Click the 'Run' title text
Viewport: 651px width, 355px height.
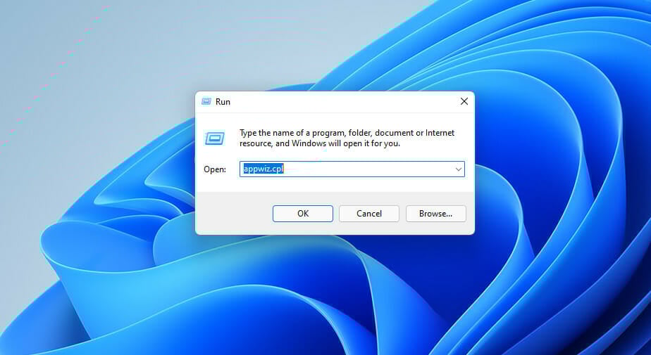pos(223,101)
